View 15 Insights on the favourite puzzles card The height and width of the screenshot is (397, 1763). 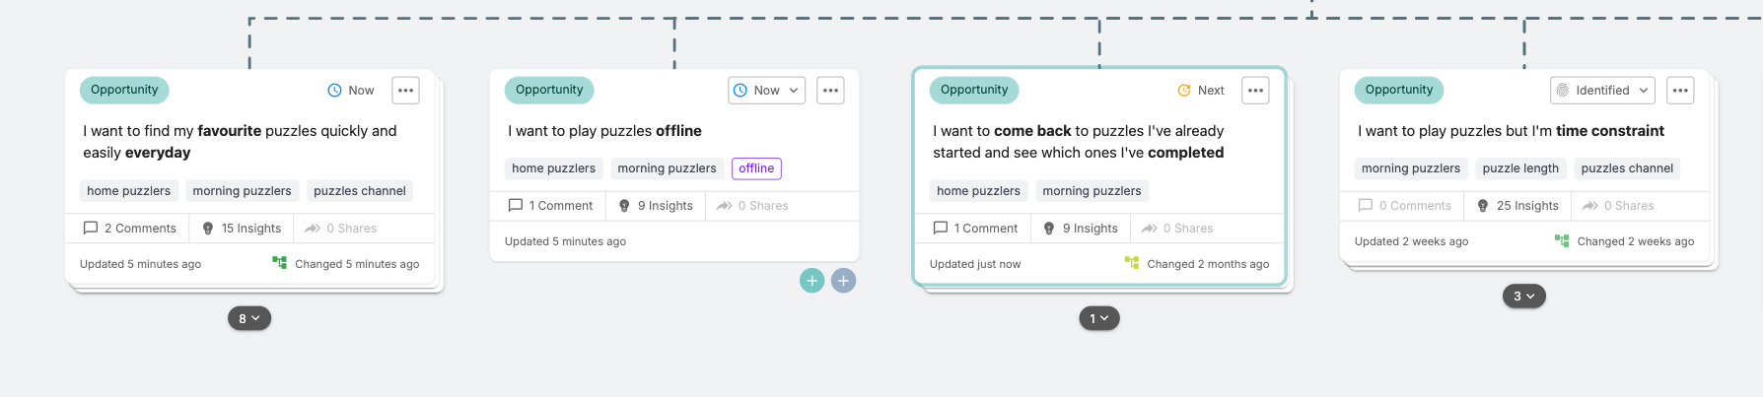pyautogui.click(x=242, y=229)
